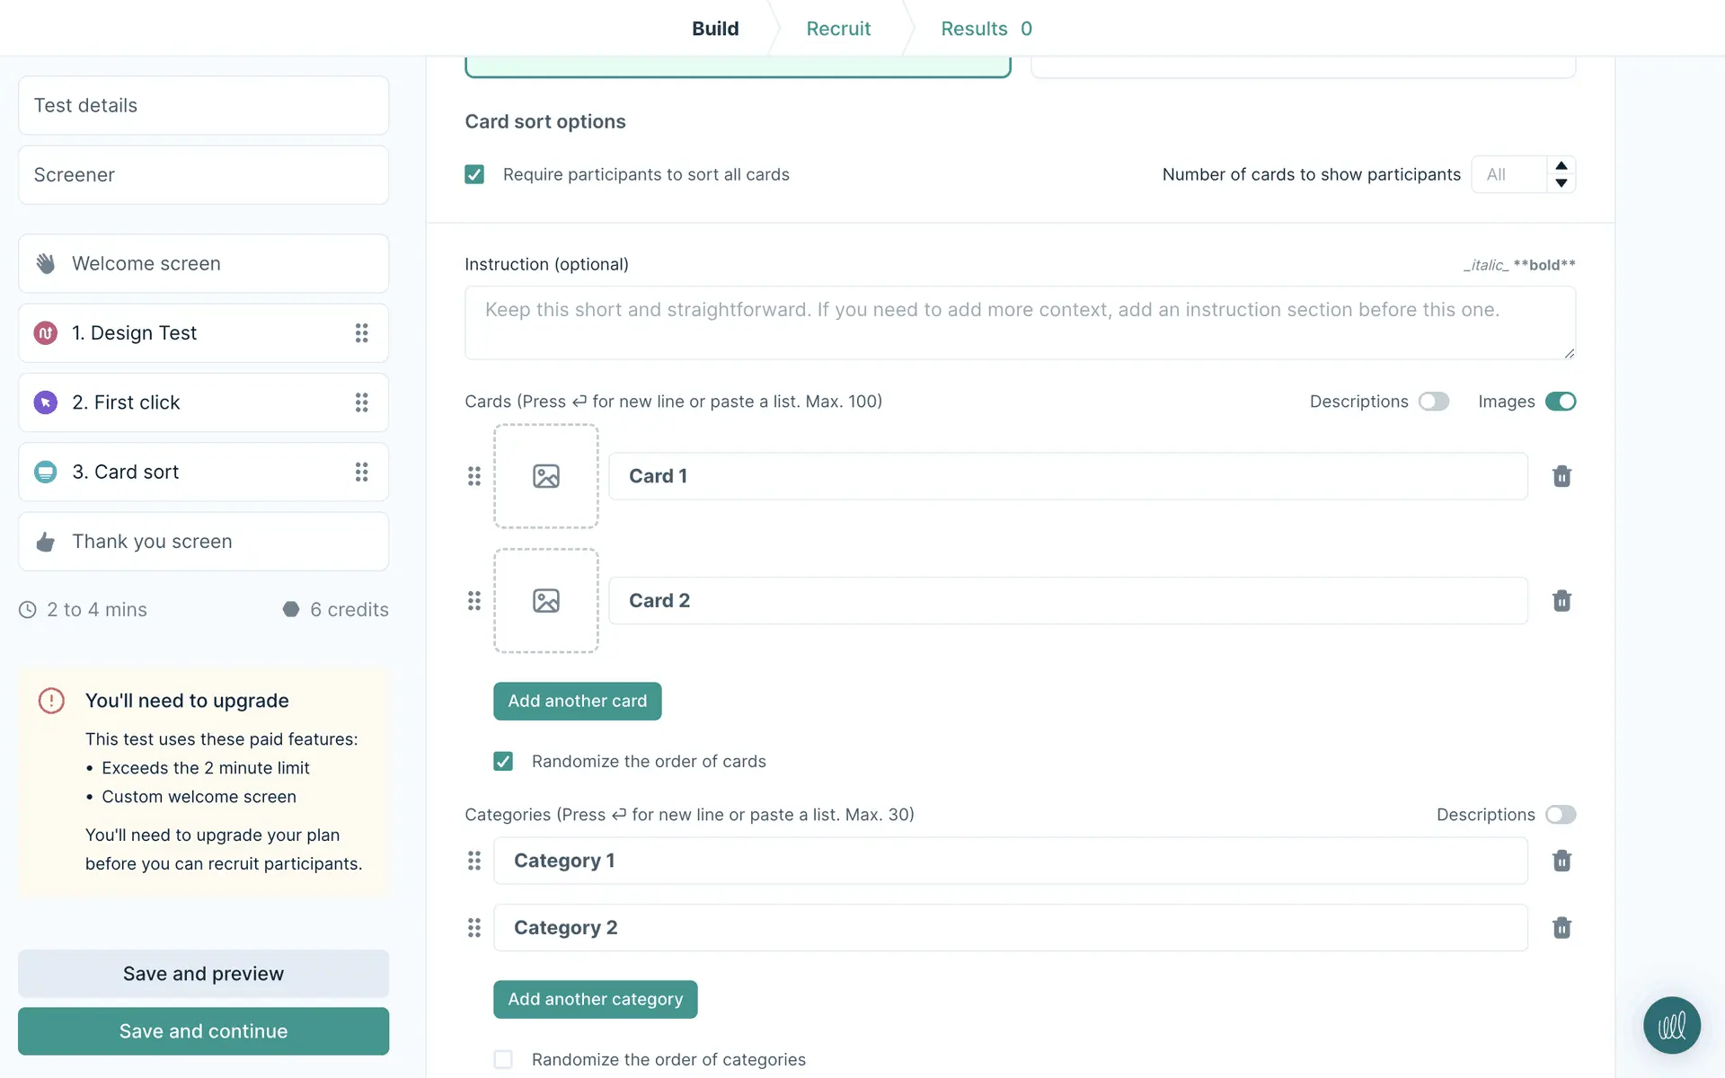Delete Card 2 using trash icon
Image resolution: width=1725 pixels, height=1078 pixels.
[x=1561, y=601]
